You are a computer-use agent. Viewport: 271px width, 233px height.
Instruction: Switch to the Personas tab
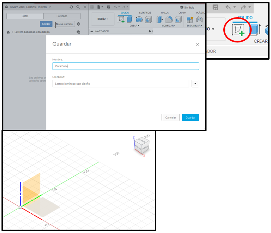pos(62,16)
